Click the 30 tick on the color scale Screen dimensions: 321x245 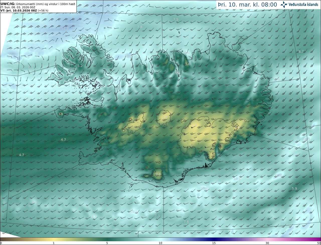coord(267,243)
